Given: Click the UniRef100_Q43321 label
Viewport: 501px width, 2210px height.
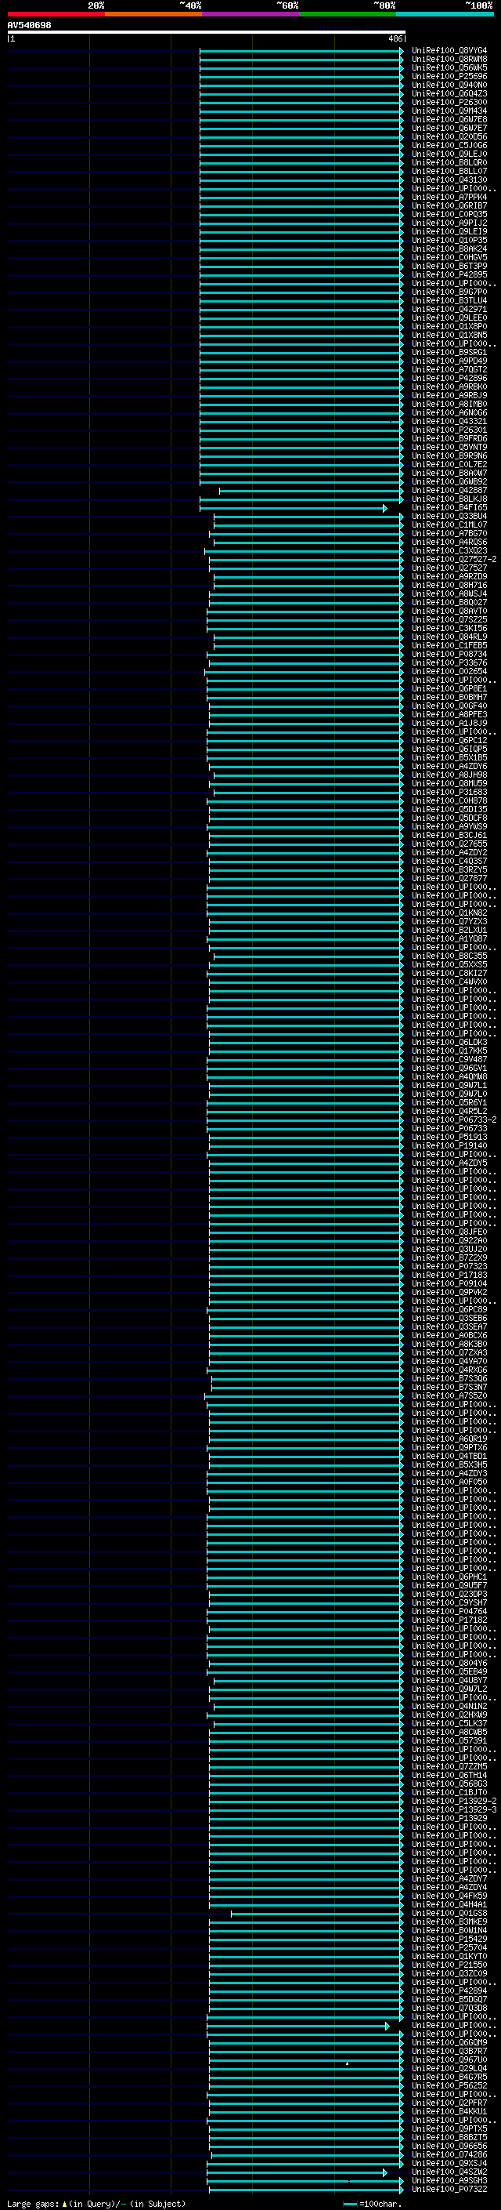Looking at the screenshot, I should tap(449, 421).
